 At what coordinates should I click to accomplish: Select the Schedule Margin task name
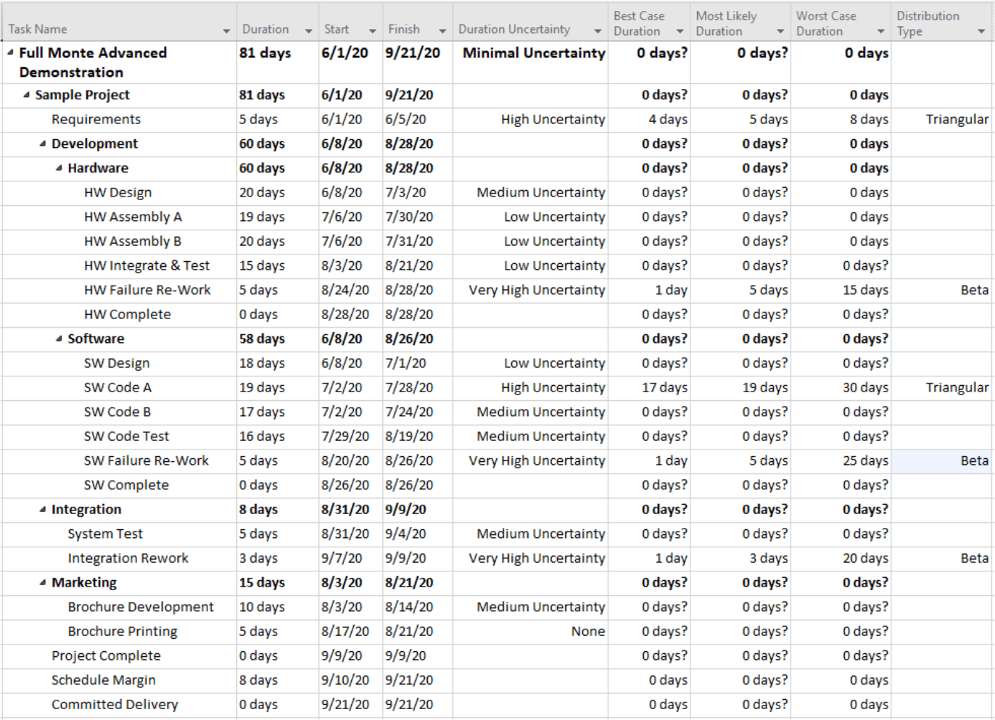pyautogui.click(x=104, y=680)
